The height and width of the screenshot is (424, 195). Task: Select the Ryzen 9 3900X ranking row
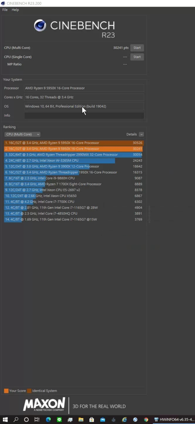point(74,166)
